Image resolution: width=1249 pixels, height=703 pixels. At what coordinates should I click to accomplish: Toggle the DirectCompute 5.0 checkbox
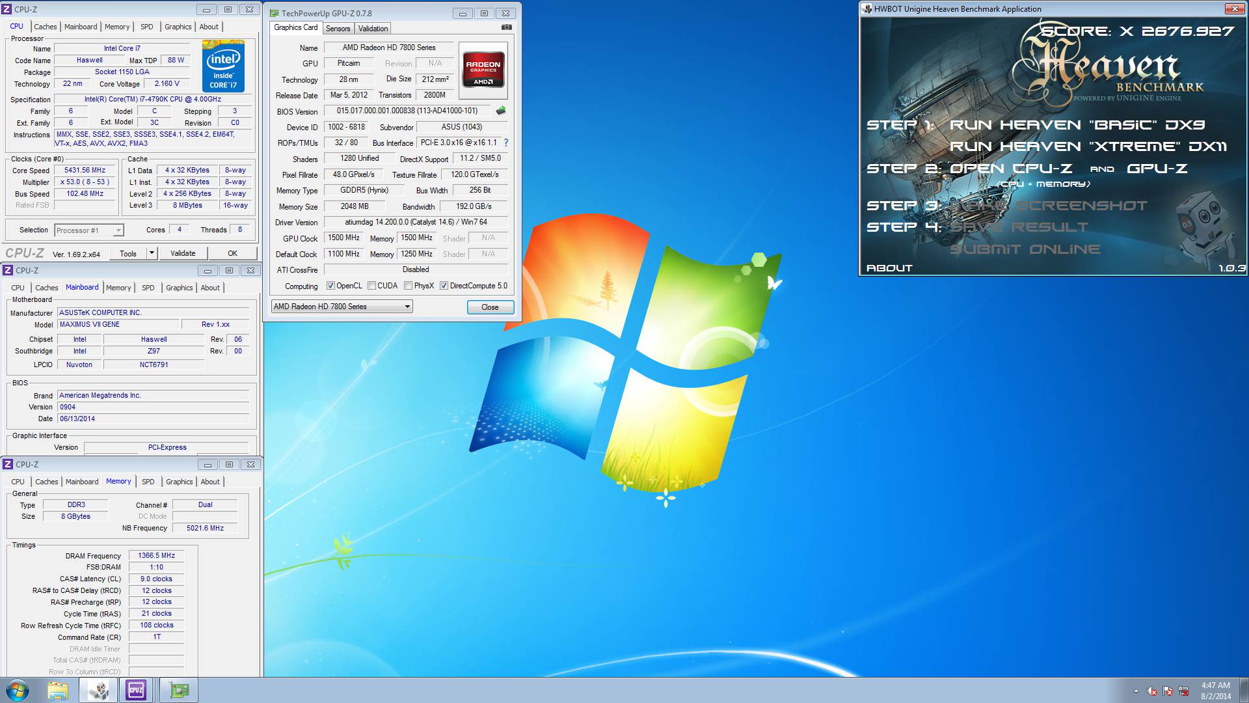(444, 286)
